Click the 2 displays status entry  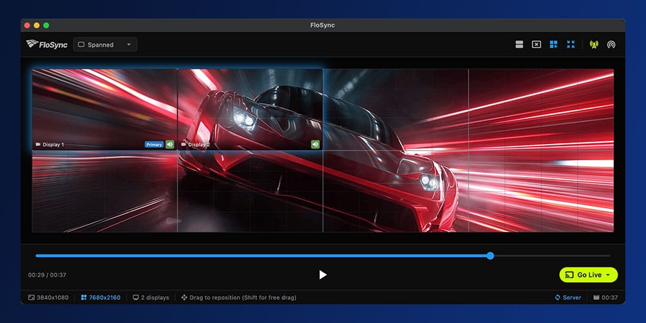pyautogui.click(x=151, y=297)
